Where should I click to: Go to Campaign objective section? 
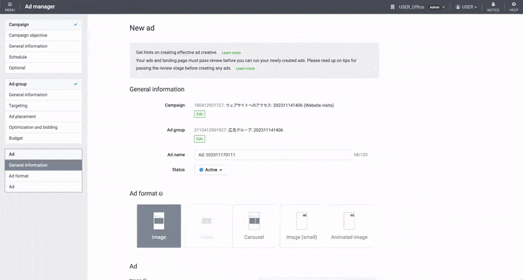click(x=28, y=35)
